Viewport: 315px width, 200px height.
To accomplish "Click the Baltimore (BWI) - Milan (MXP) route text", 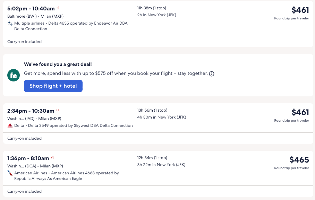I will point(35,16).
